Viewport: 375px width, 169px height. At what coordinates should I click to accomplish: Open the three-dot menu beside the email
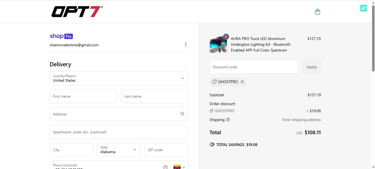click(185, 44)
